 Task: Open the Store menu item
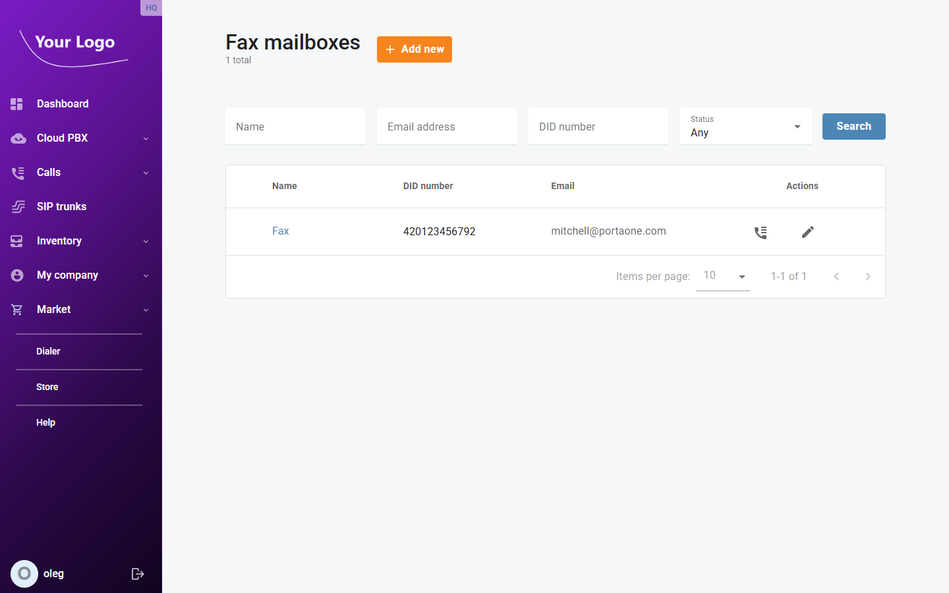click(47, 387)
